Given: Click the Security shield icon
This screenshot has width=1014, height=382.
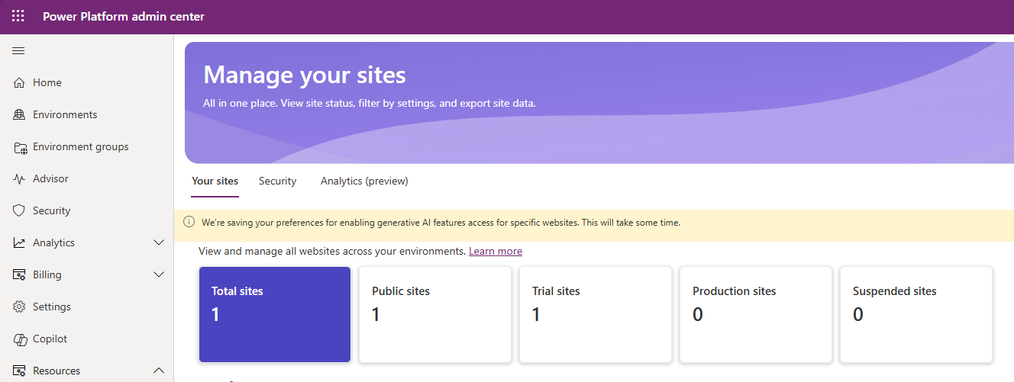Looking at the screenshot, I should pos(20,211).
